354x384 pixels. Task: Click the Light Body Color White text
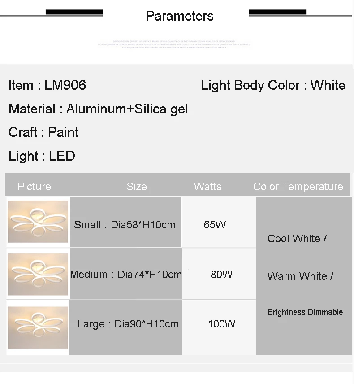click(273, 85)
